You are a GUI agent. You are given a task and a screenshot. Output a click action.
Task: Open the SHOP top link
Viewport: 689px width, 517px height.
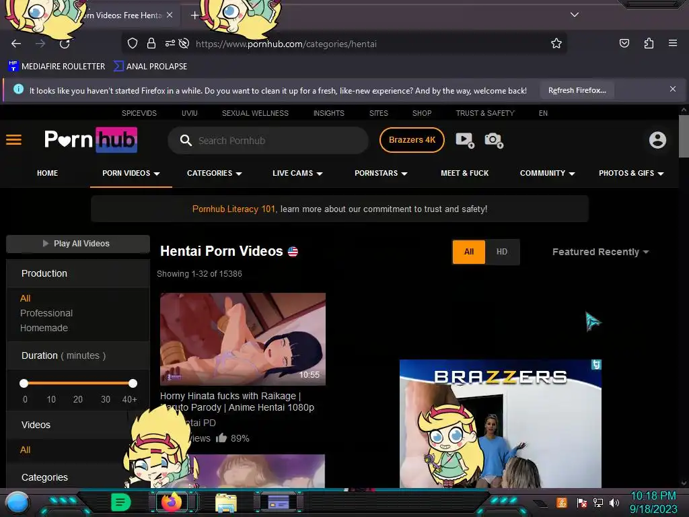point(422,113)
